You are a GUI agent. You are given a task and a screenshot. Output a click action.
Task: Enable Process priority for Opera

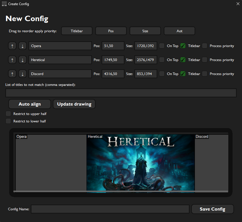(x=205, y=46)
